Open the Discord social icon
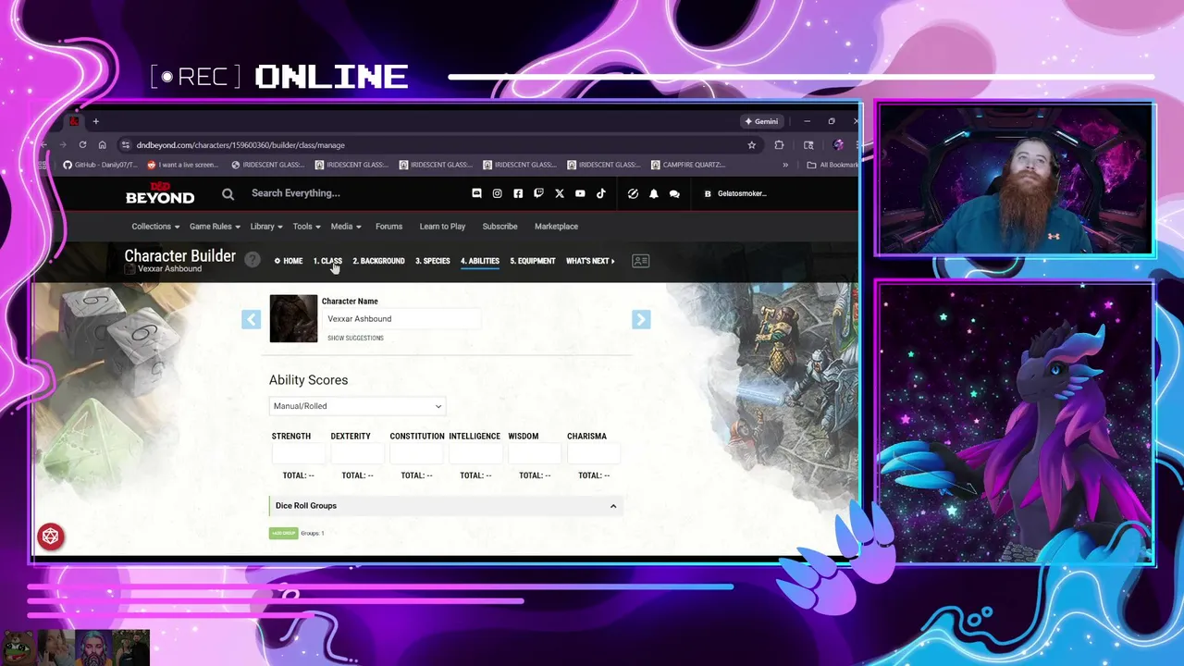1184x666 pixels. pyautogui.click(x=476, y=193)
